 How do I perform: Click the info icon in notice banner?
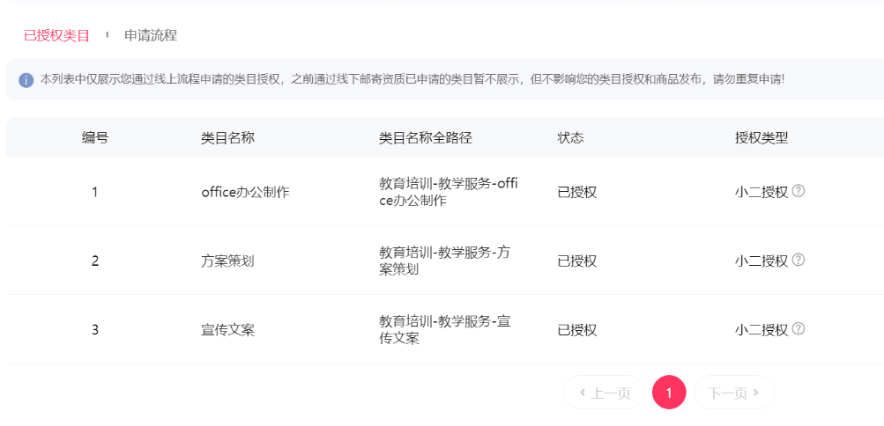(x=26, y=80)
